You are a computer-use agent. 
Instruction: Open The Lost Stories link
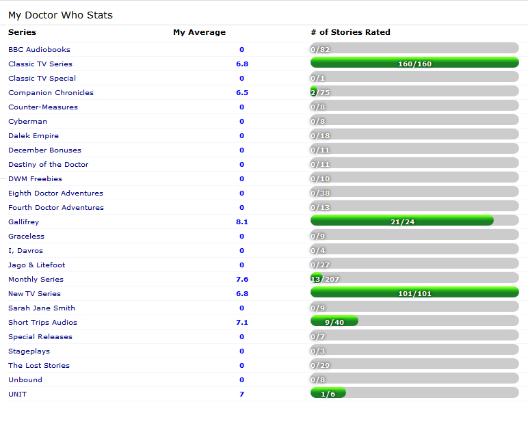[x=39, y=365]
